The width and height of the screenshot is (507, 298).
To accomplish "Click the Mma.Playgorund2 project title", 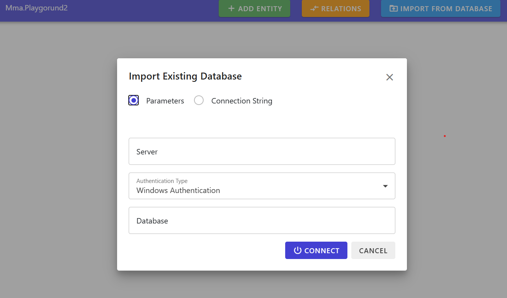I will [x=36, y=8].
